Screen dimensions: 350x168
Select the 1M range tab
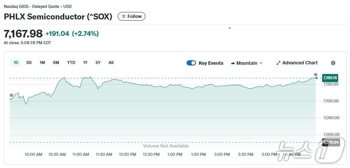42,62
